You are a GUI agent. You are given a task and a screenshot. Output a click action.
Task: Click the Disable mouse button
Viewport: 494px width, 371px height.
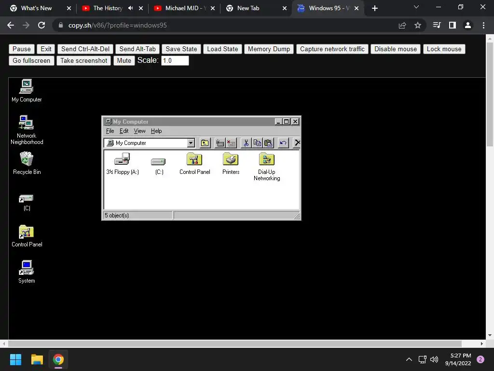coord(396,49)
